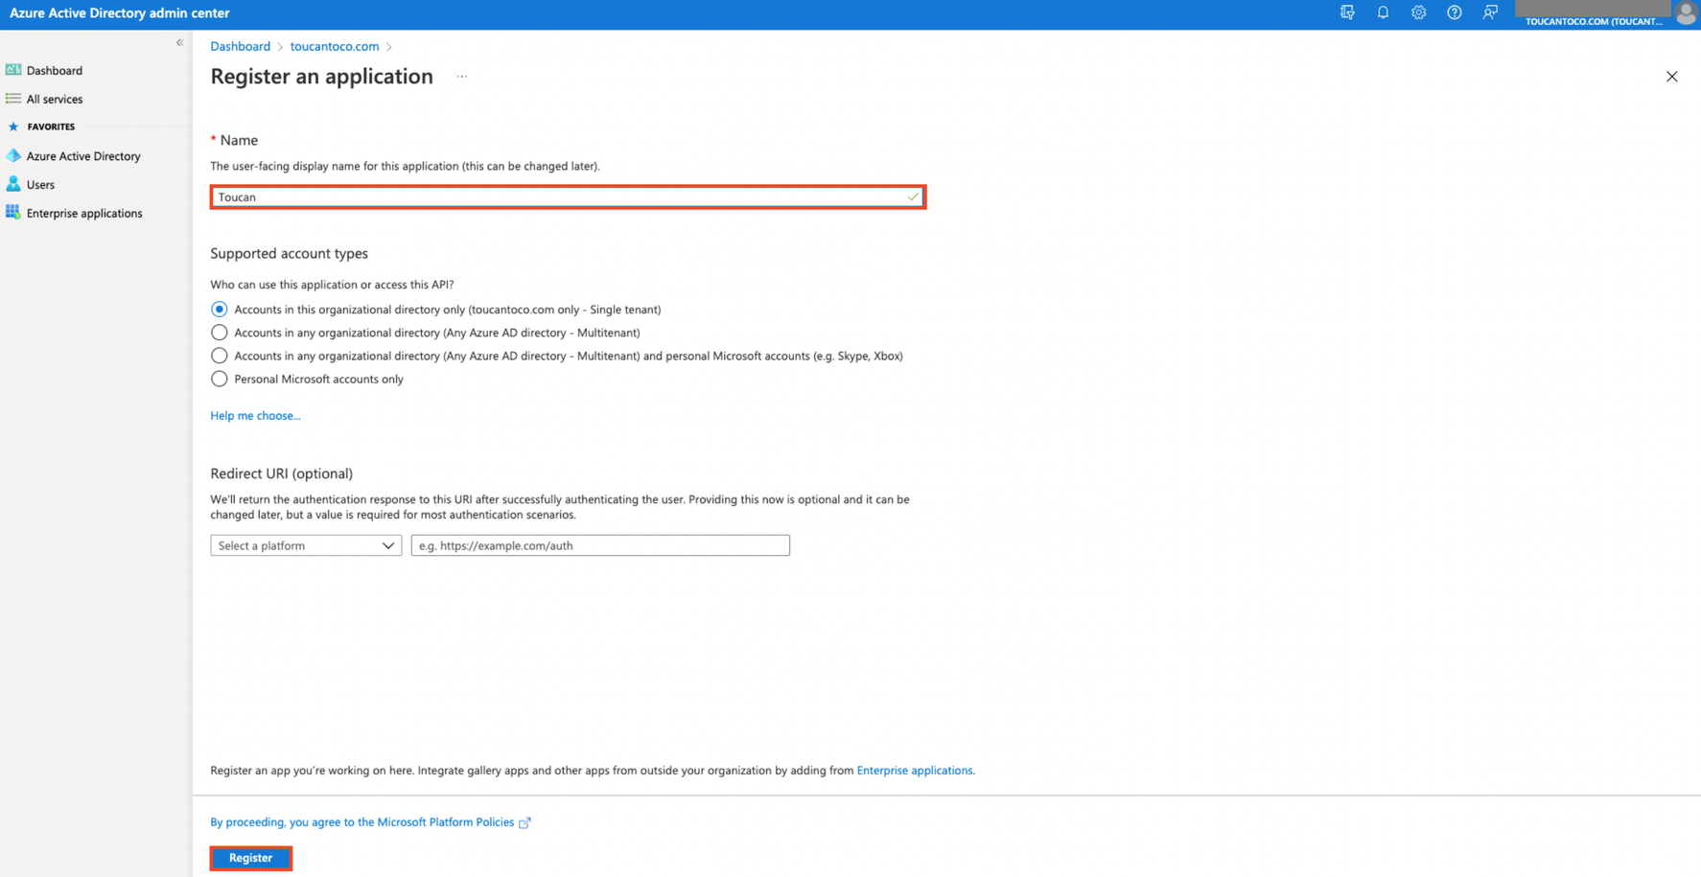Image resolution: width=1701 pixels, height=877 pixels.
Task: Open the Dashboard icon in the sidebar
Action: pos(13,69)
